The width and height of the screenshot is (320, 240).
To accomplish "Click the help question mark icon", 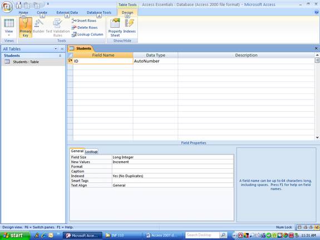I will (x=317, y=12).
